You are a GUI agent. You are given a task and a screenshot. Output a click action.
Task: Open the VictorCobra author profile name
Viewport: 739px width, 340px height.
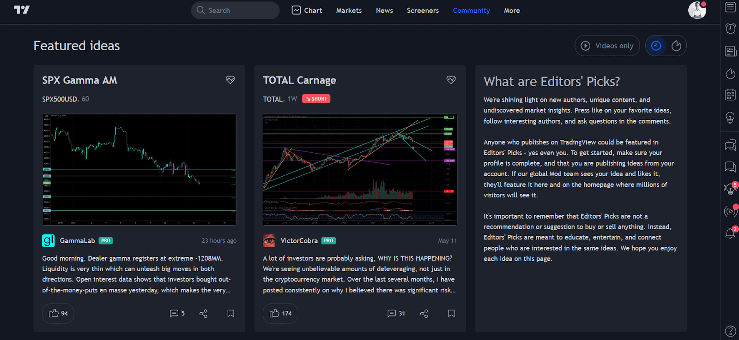(x=299, y=240)
